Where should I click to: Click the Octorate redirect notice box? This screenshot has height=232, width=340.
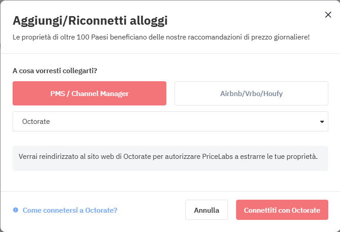170,158
